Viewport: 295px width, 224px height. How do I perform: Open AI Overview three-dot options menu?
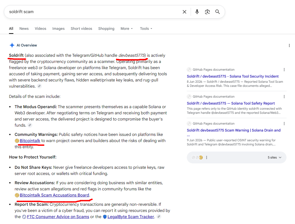point(289,45)
